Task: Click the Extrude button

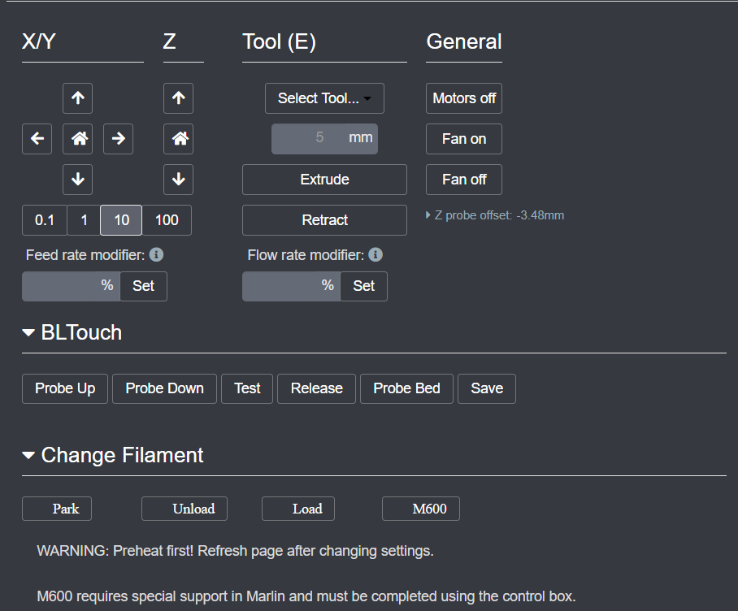Action: tap(324, 180)
